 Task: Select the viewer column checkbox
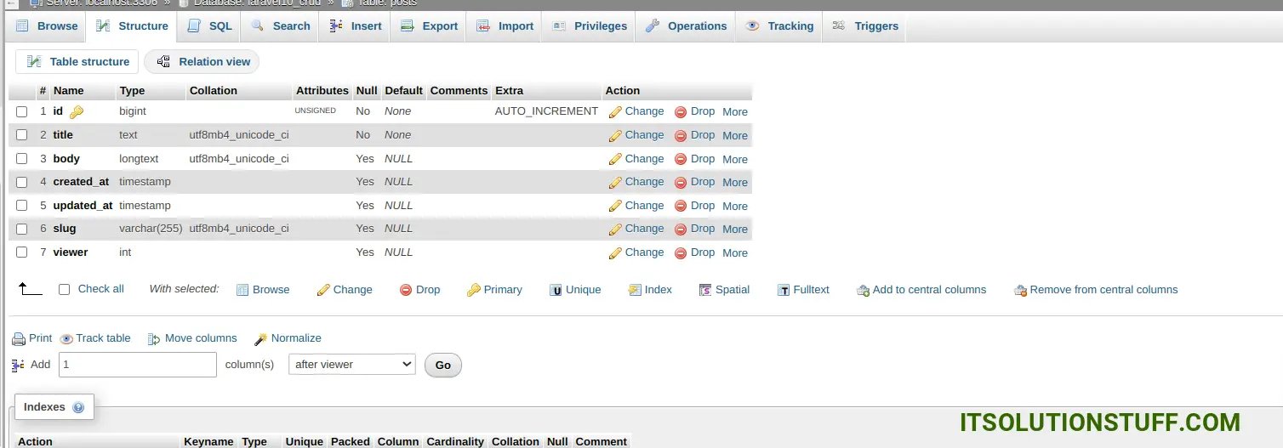coord(22,252)
